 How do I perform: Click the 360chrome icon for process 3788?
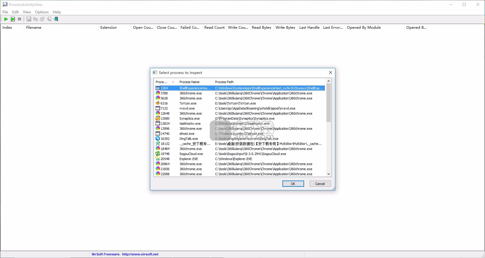pos(158,93)
